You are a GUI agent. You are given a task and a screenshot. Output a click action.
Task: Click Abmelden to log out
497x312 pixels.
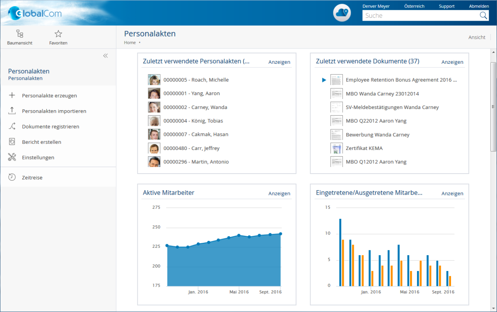point(479,6)
